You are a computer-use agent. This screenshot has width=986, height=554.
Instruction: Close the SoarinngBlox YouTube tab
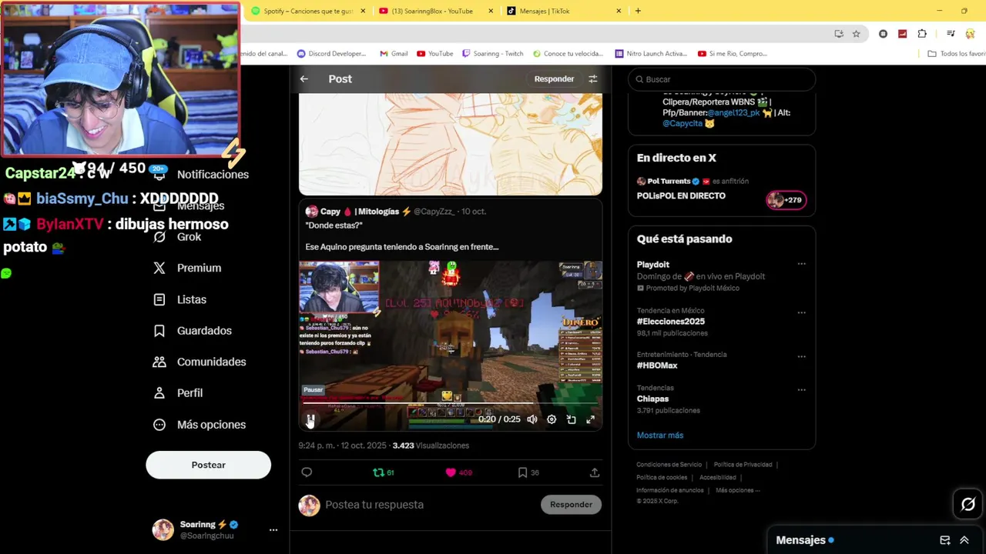(491, 11)
